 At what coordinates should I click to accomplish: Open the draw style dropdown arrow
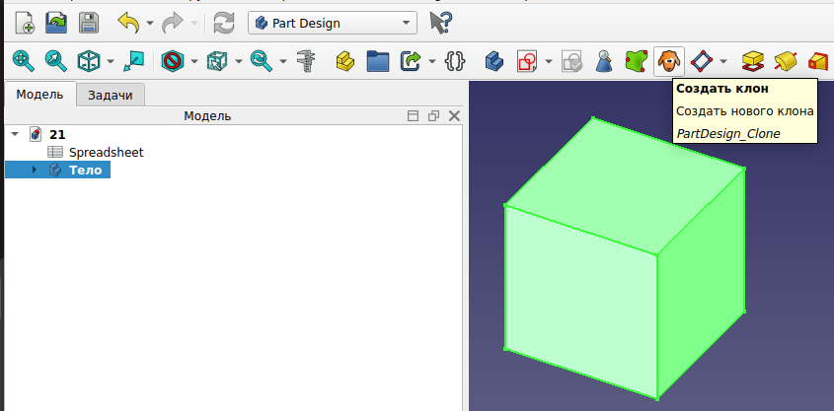pyautogui.click(x=194, y=61)
